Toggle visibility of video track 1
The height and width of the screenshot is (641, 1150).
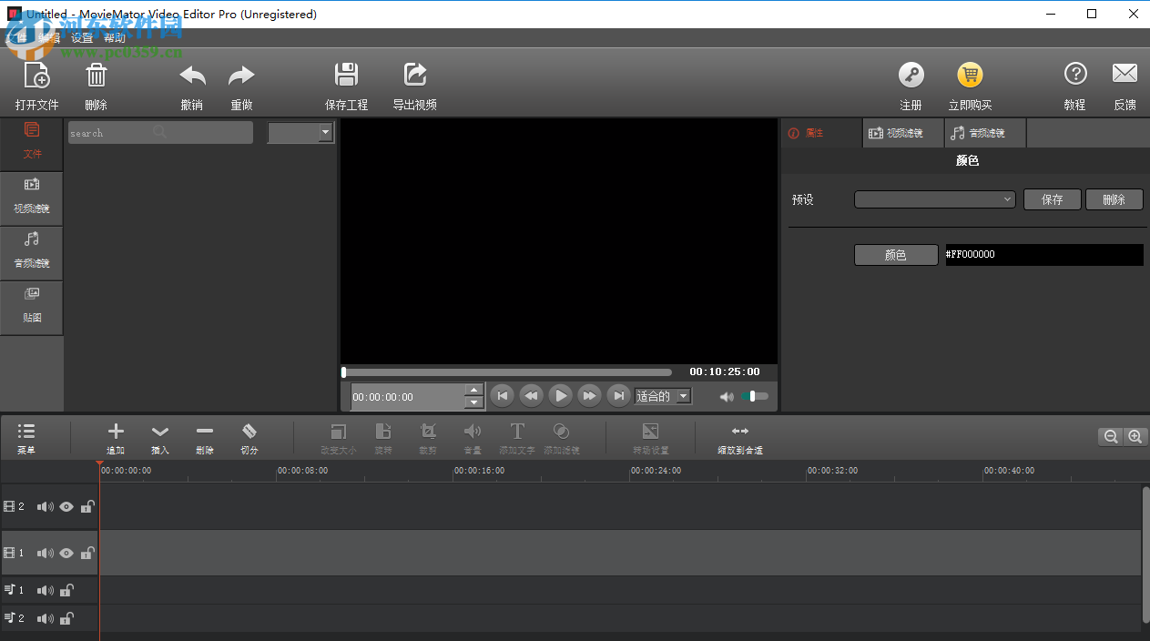click(66, 553)
